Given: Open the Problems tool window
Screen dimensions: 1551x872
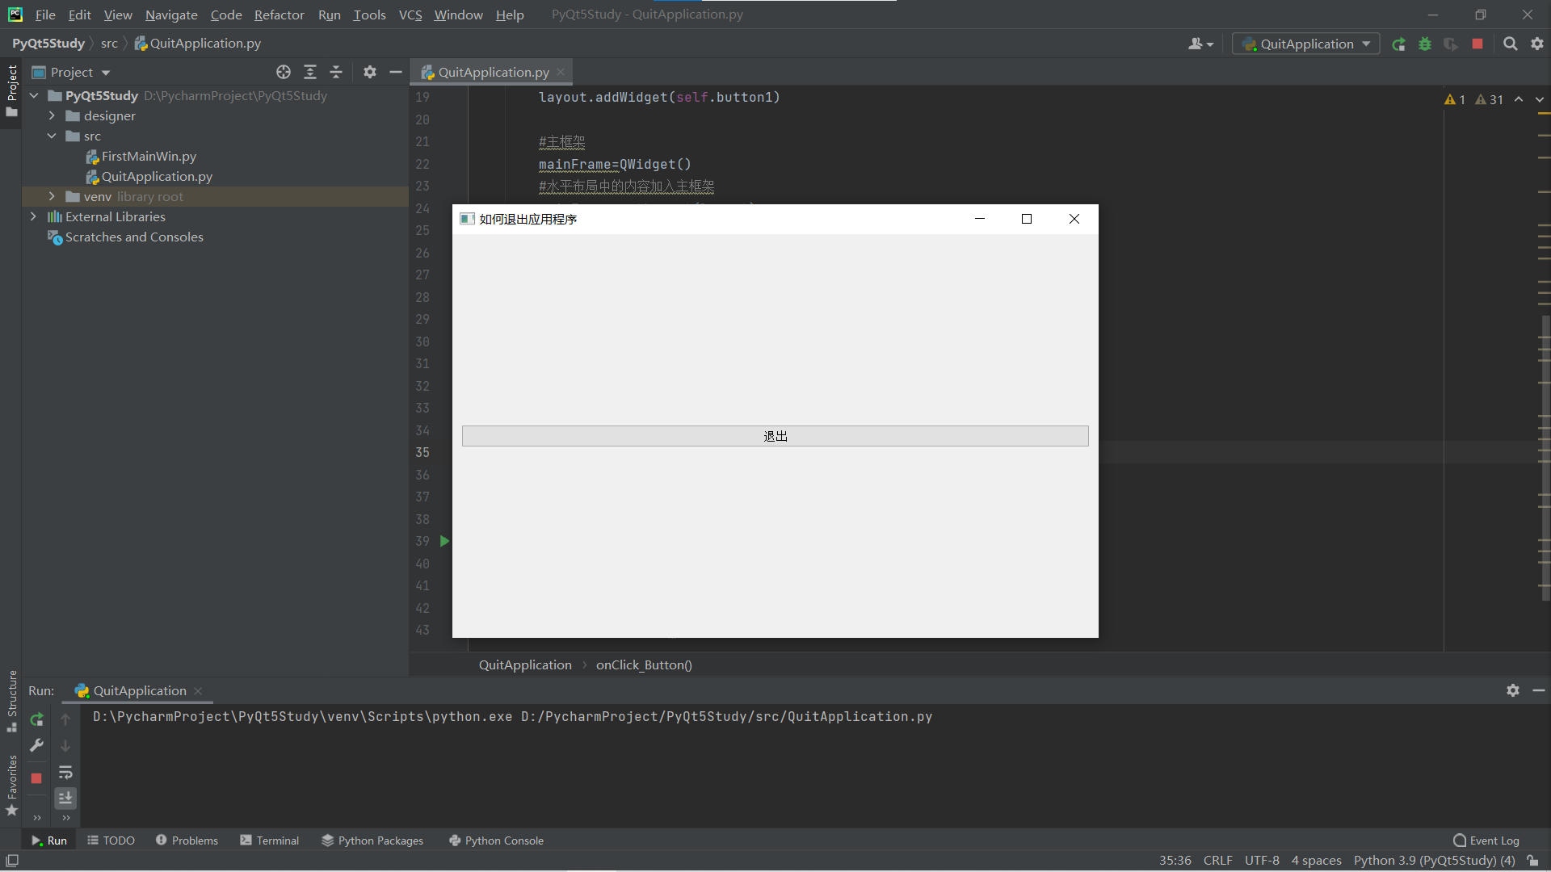Looking at the screenshot, I should (x=187, y=841).
